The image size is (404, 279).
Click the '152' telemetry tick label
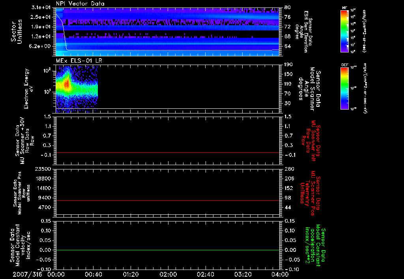289,188
